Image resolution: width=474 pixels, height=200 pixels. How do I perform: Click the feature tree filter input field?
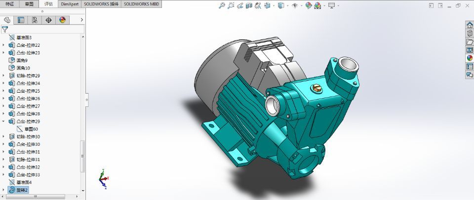[44, 29]
